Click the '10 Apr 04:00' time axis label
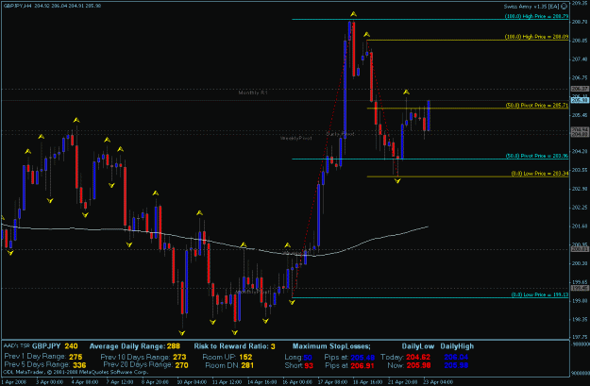Screen dimensions: 590x386 coord(192,382)
